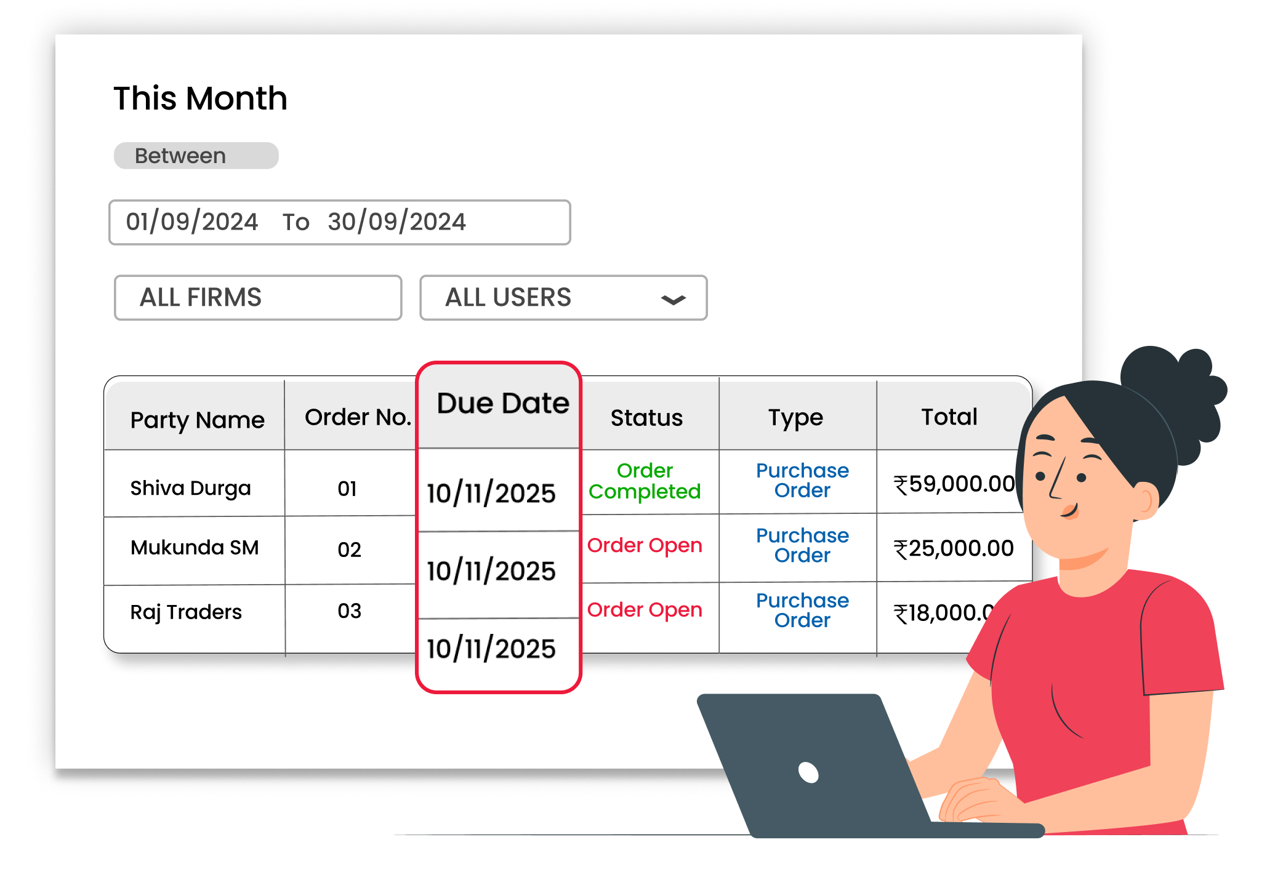Image resolution: width=1283 pixels, height=869 pixels.
Task: Click the total ₹25,000.00 for Mukunda SM
Action: (x=954, y=547)
